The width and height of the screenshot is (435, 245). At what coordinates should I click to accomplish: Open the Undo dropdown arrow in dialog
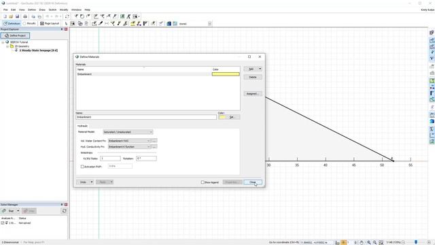pos(92,182)
